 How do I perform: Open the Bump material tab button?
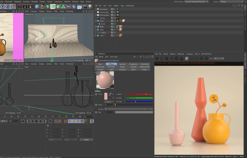click(122, 67)
